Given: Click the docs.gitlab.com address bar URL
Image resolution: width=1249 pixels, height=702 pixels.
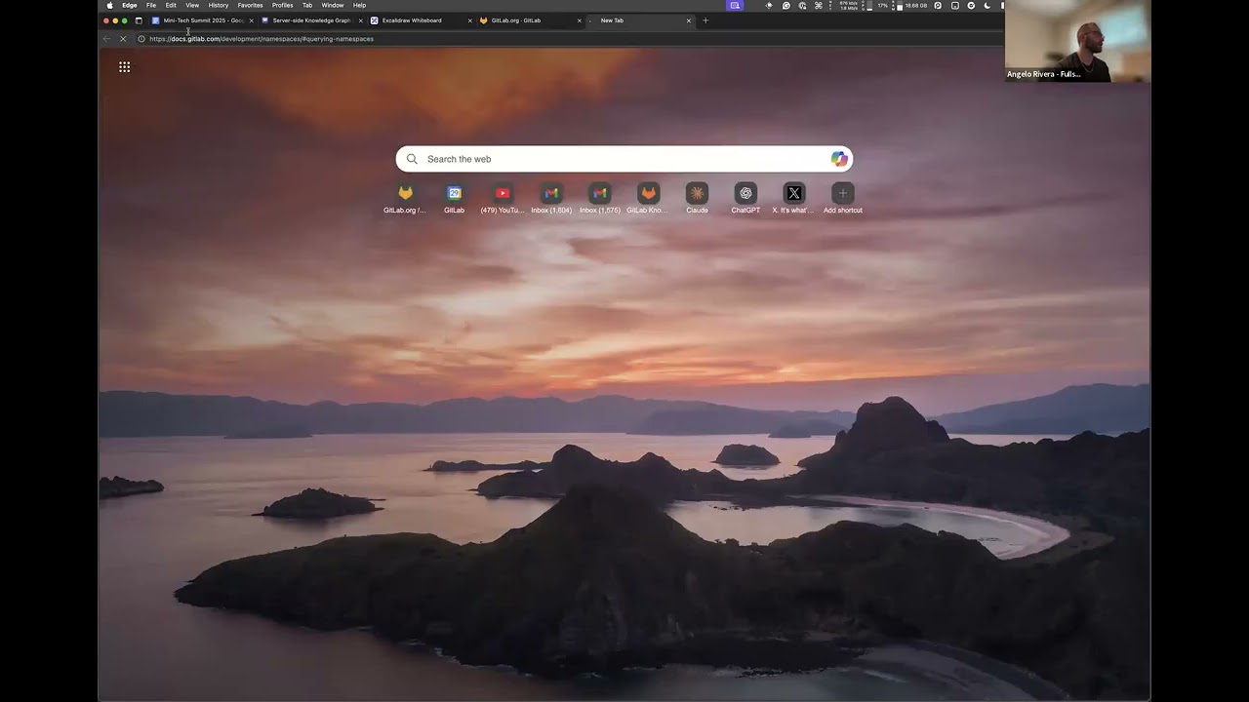Looking at the screenshot, I should pos(262,39).
